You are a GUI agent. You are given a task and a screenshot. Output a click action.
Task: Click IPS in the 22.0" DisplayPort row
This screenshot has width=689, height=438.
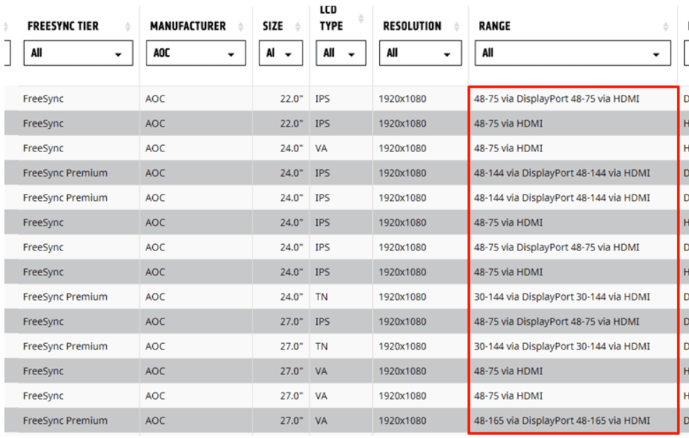click(322, 99)
